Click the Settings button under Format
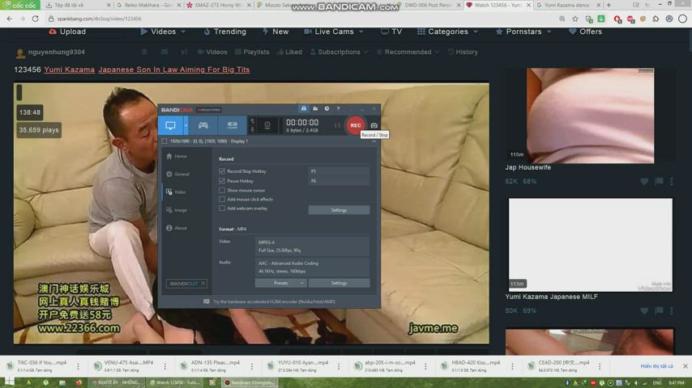The image size is (692, 388). click(339, 283)
